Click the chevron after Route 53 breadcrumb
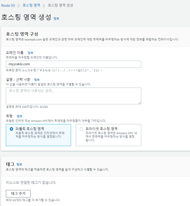Screen dimensions: 190x206 [x=19, y=6]
